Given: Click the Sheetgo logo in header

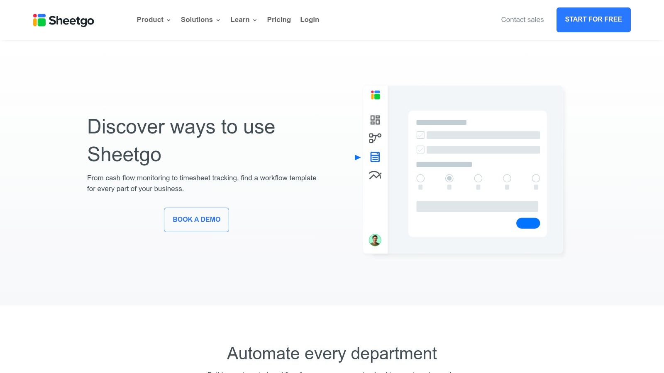Looking at the screenshot, I should pos(63,20).
